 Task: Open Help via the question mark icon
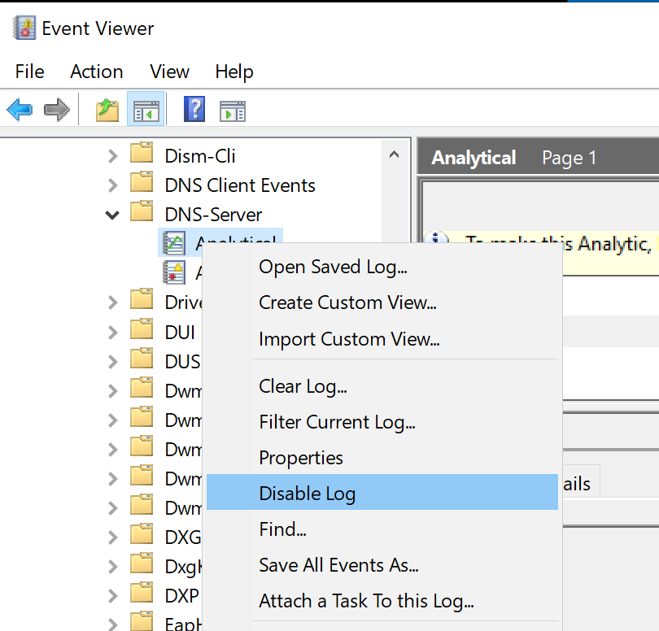[x=194, y=109]
